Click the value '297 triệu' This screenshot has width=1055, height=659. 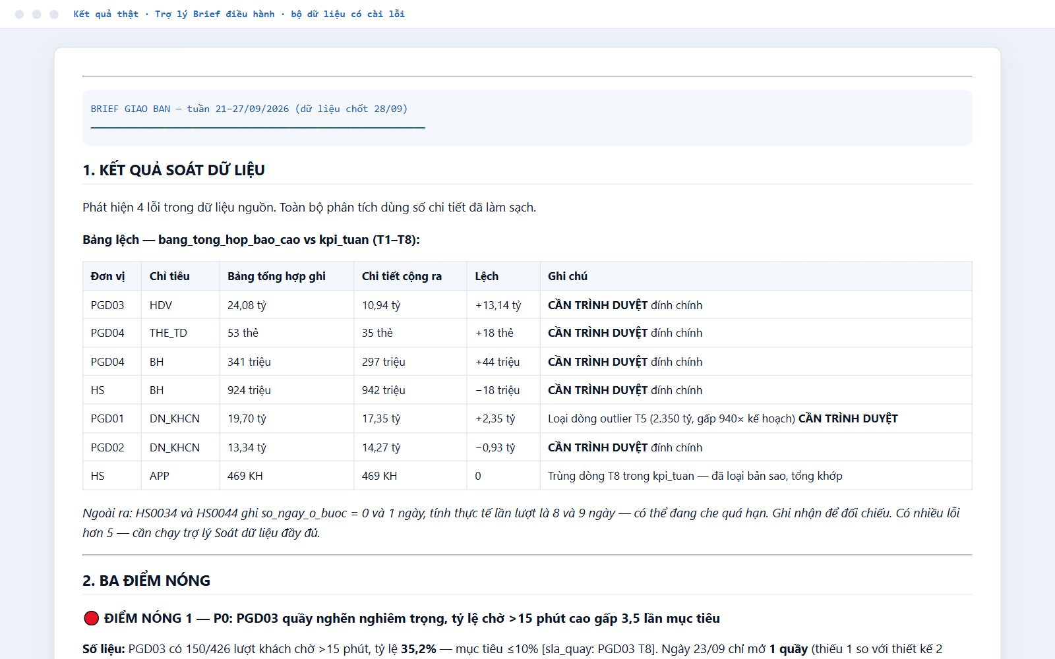click(x=383, y=362)
